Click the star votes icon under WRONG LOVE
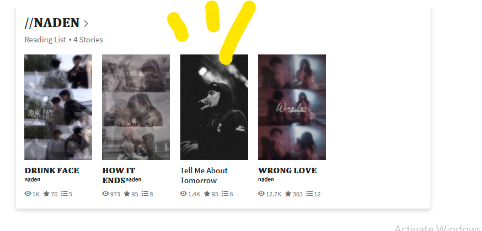Screen dimensions: 482x231 pos(288,194)
